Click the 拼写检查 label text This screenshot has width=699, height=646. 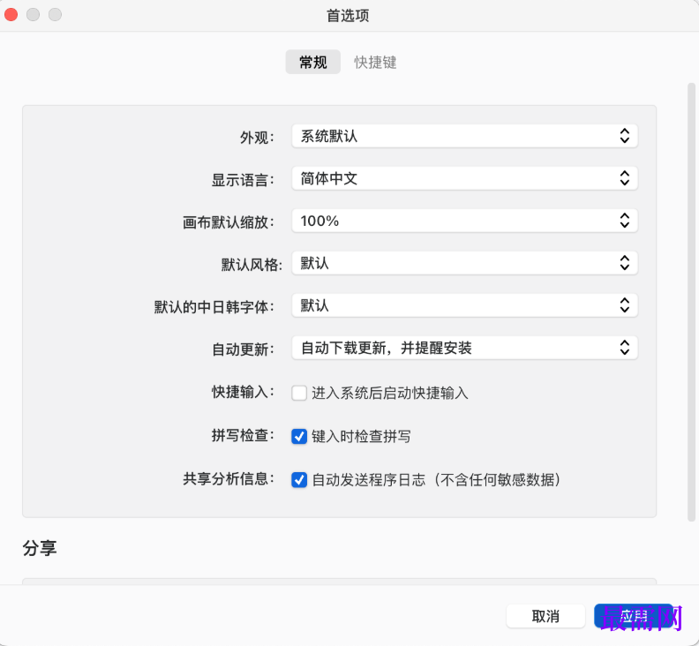243,435
